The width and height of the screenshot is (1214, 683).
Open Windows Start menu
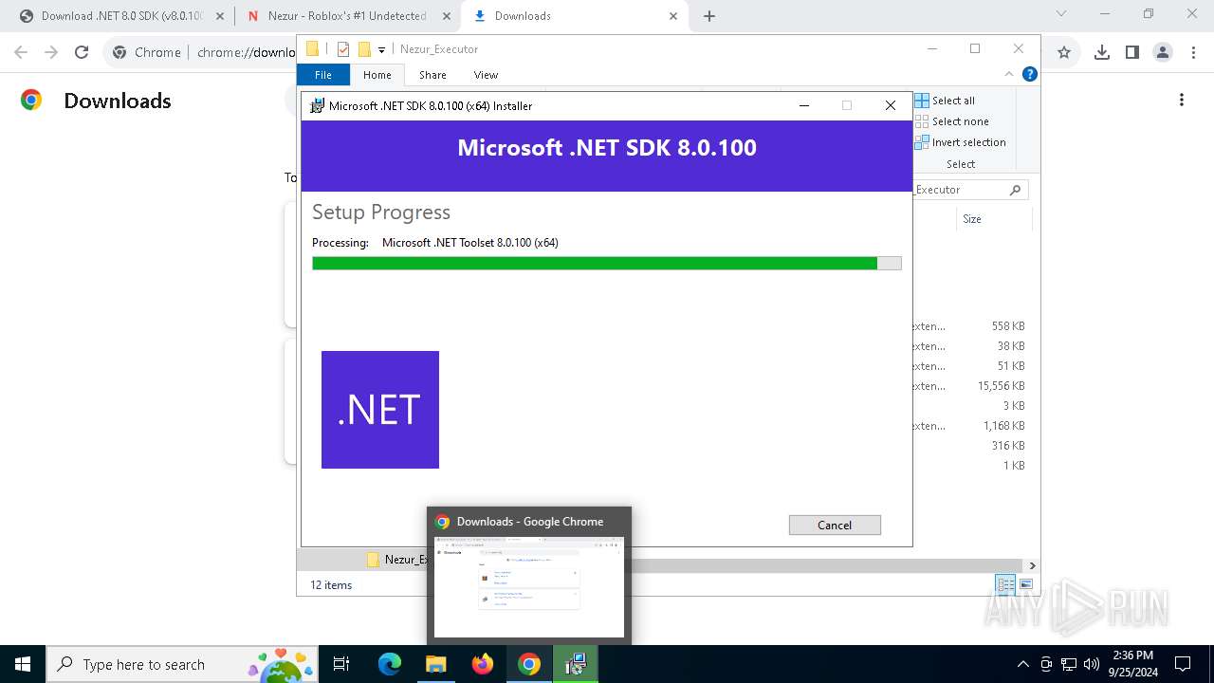23,664
